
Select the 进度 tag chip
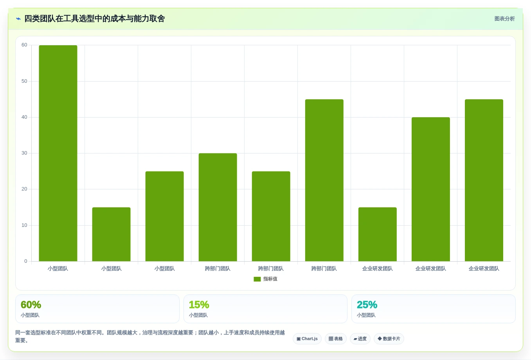360,339
